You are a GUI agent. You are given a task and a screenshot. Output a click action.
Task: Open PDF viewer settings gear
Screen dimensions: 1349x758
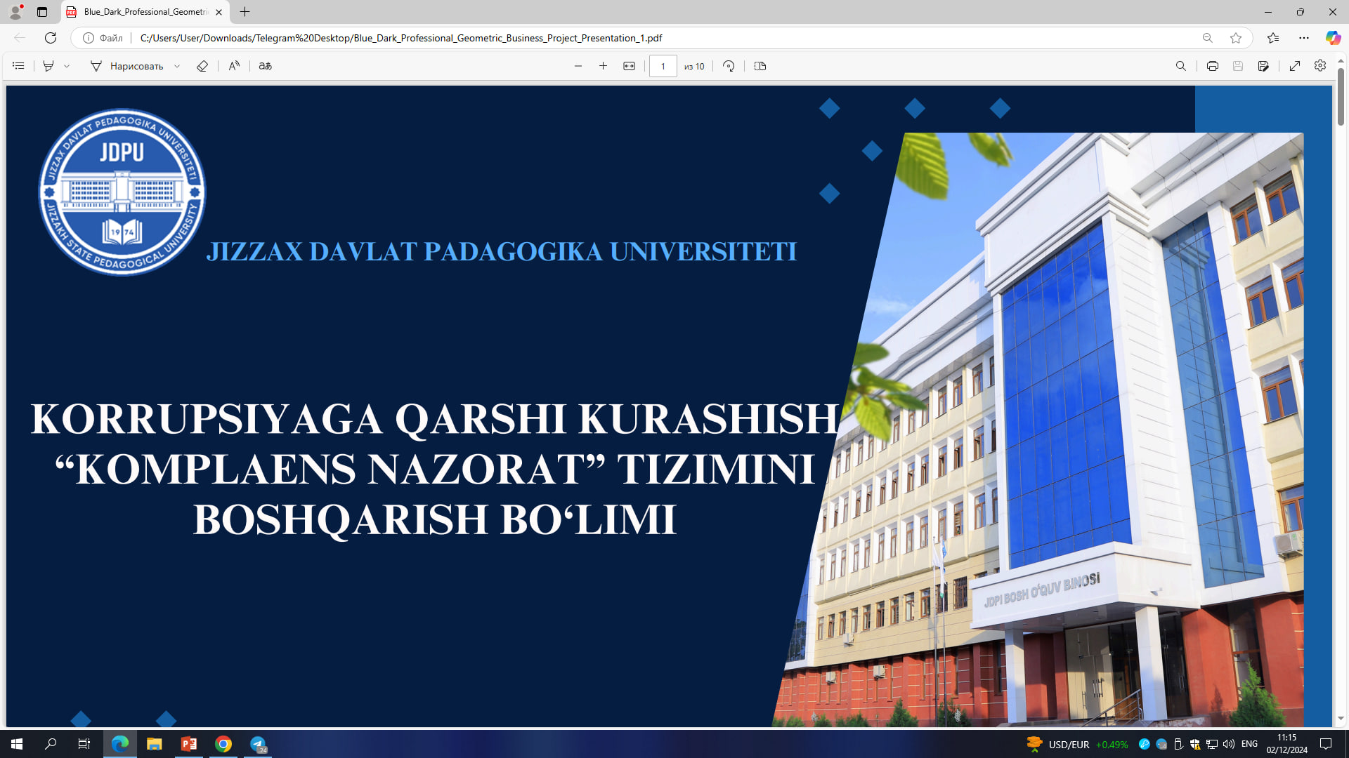(1320, 65)
